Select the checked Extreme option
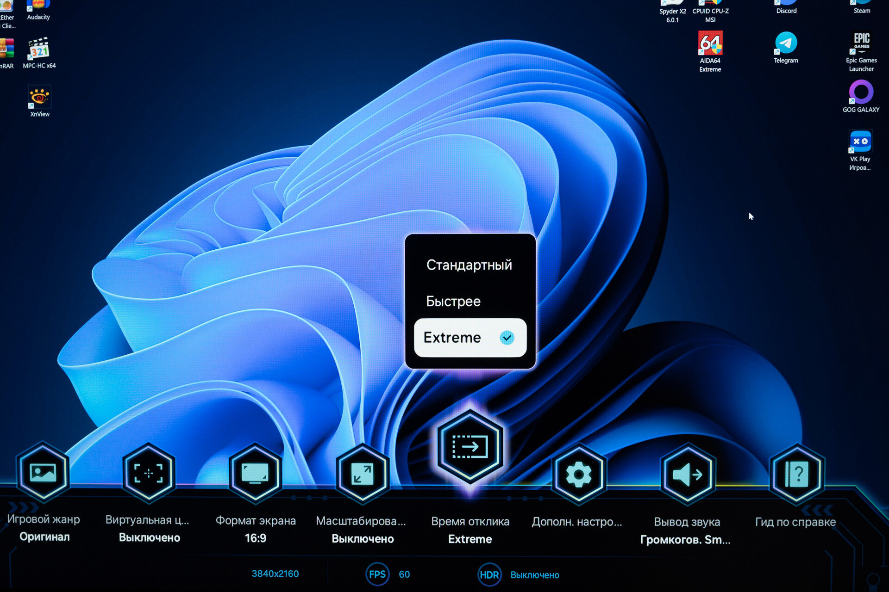Screen dimensions: 889x592 470,338
